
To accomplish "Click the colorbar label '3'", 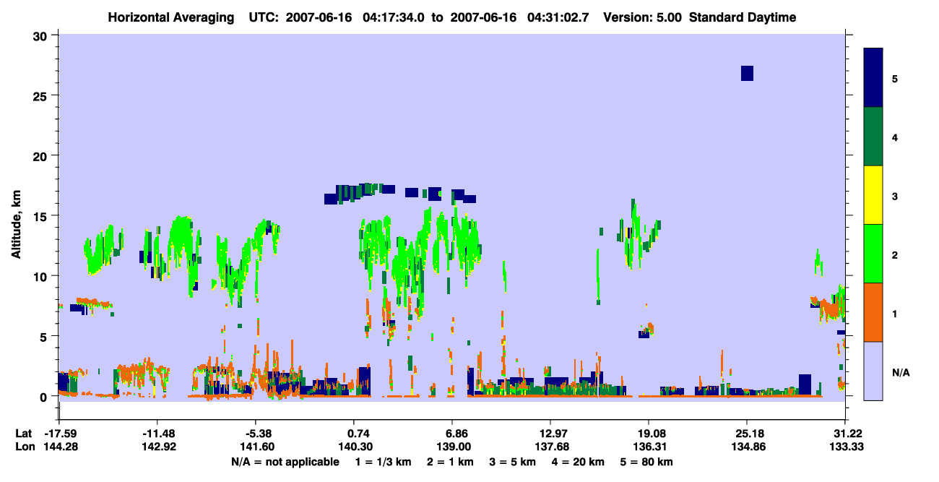I will tap(895, 195).
